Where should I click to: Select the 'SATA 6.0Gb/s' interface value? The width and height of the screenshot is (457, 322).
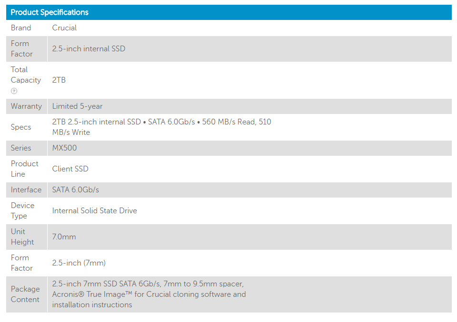(x=76, y=190)
